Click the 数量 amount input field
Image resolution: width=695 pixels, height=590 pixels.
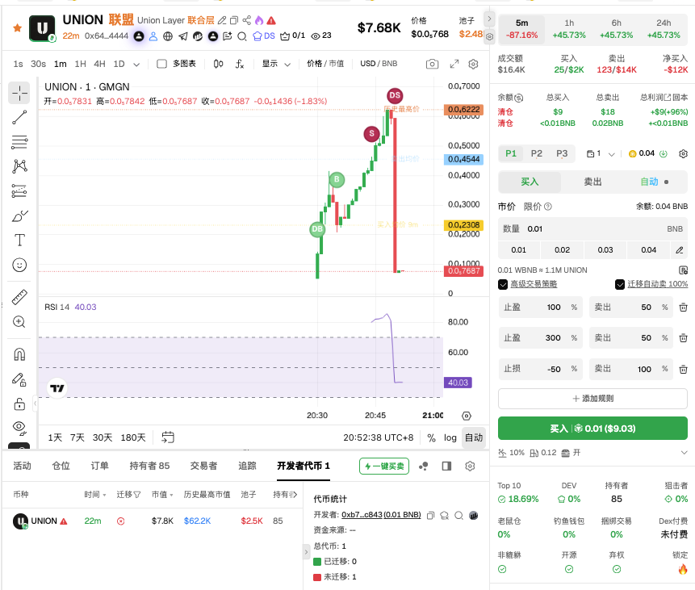(x=592, y=228)
